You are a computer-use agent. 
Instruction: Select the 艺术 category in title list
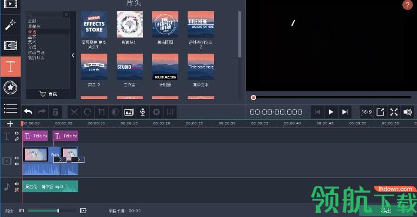[32, 42]
